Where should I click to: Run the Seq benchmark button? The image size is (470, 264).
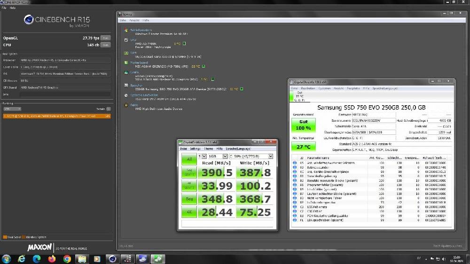pos(189,199)
